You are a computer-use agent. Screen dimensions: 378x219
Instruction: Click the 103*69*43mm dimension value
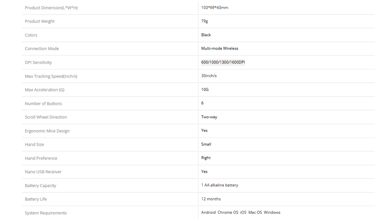[x=214, y=8]
